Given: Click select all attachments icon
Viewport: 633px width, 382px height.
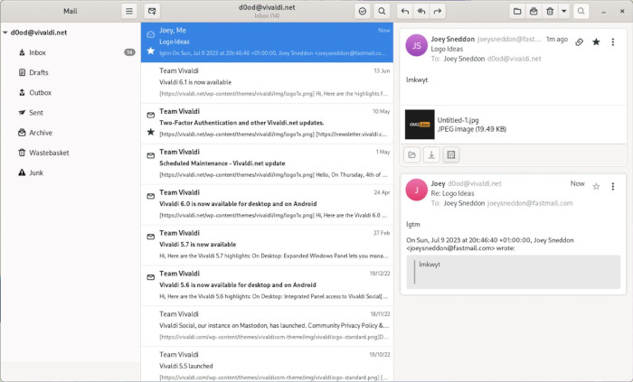Looking at the screenshot, I should [452, 154].
